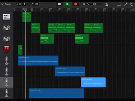This screenshot has width=135, height=101.
Task: Open the My Songs browser
Action: tap(6, 4)
